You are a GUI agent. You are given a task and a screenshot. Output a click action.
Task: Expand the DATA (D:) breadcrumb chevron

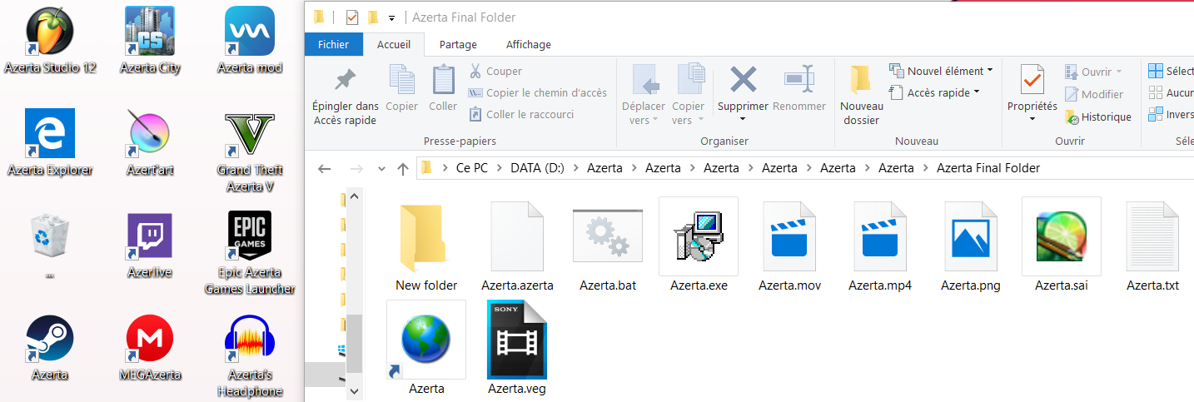[576, 168]
